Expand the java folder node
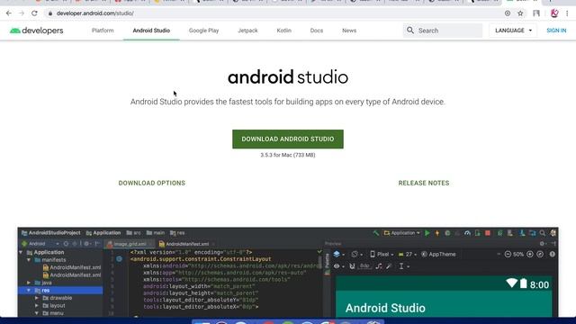 pos(29,283)
